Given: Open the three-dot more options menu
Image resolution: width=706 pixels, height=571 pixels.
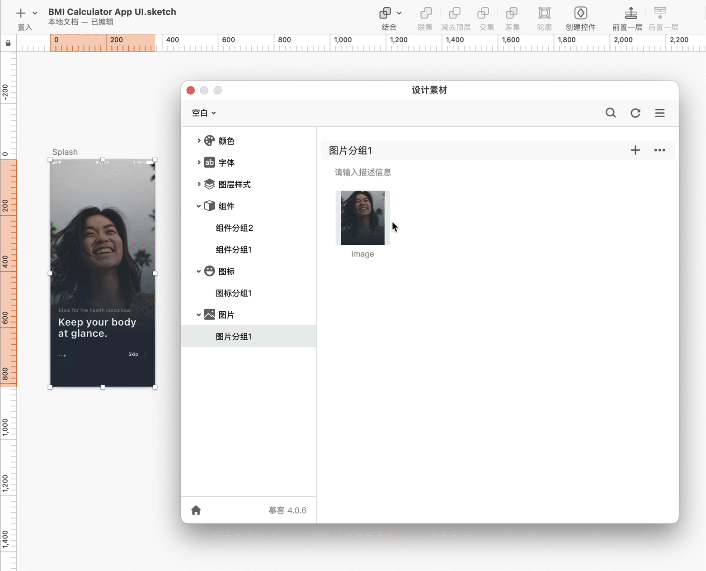Looking at the screenshot, I should [659, 150].
